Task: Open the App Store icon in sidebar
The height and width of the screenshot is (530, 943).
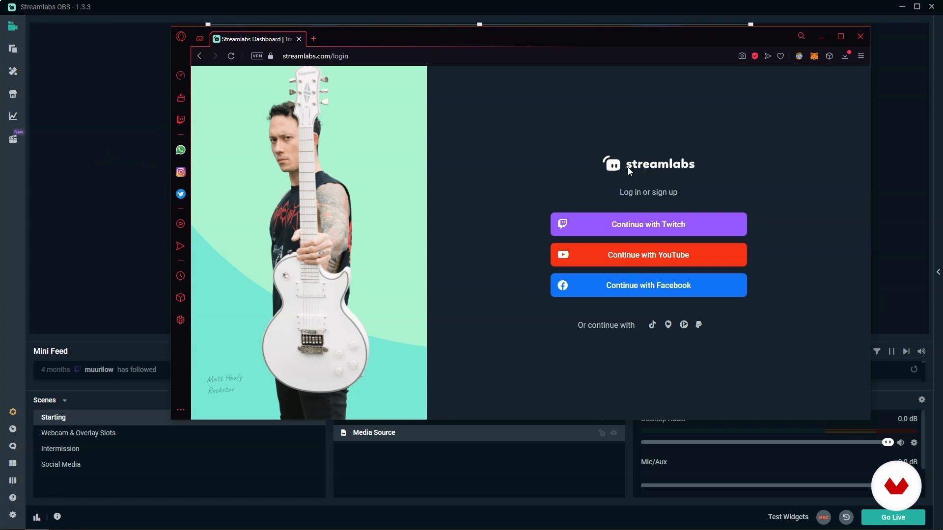Action: (13, 94)
